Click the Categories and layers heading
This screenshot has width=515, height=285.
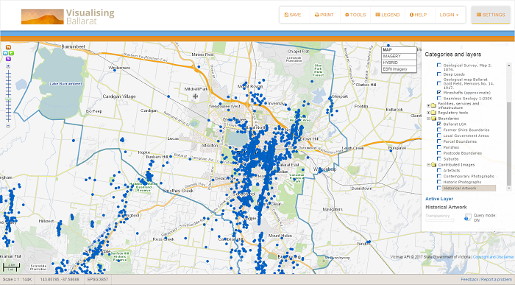[x=453, y=54]
